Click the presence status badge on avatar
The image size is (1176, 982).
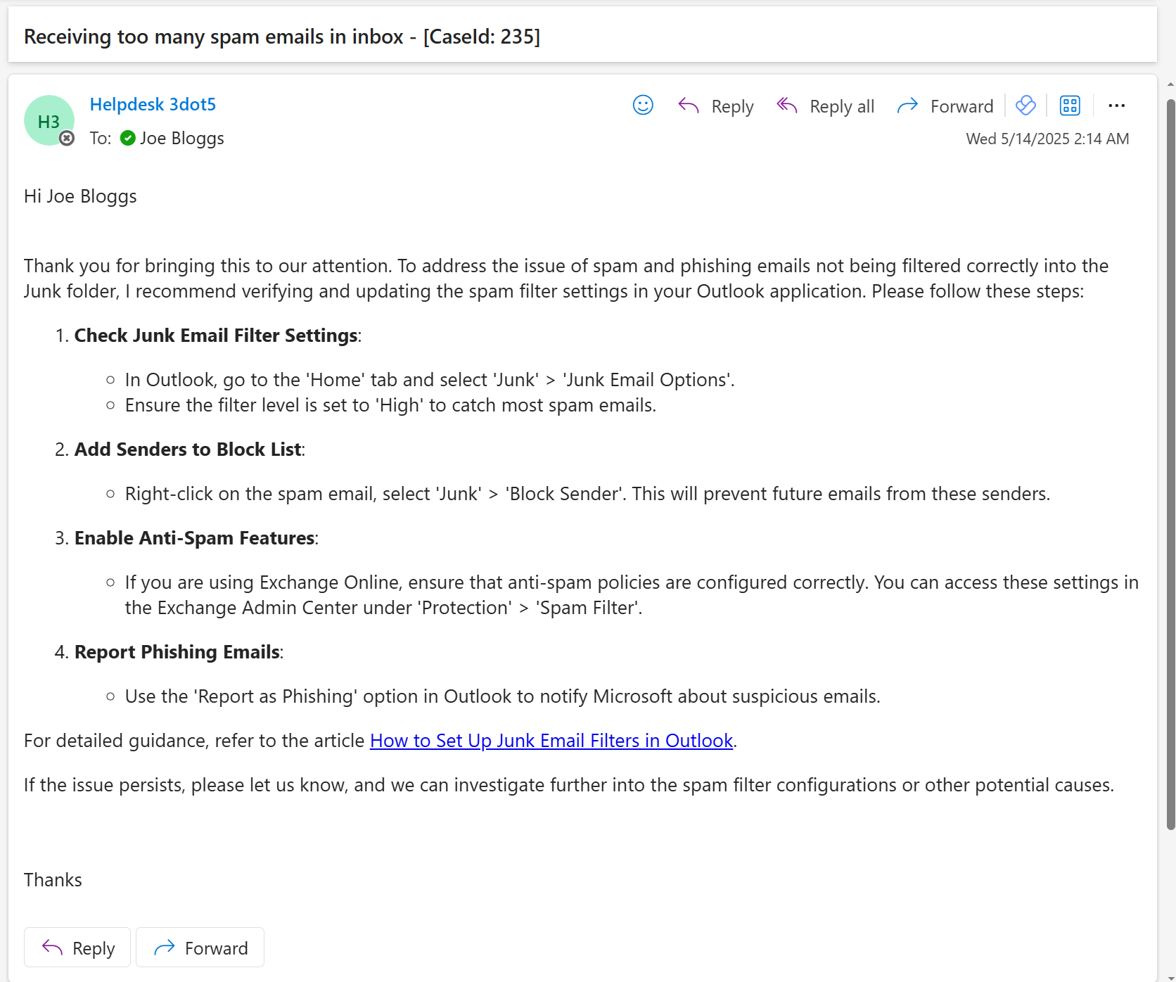point(67,139)
